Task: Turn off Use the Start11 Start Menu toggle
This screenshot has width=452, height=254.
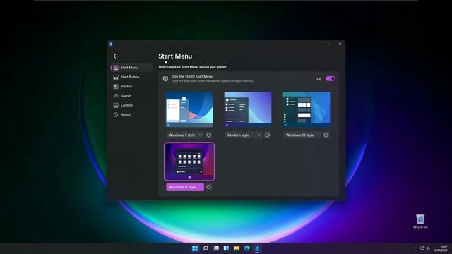Action: 330,78
